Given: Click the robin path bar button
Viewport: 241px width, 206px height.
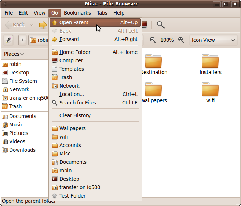Looking at the screenshot, I should click(39, 40).
